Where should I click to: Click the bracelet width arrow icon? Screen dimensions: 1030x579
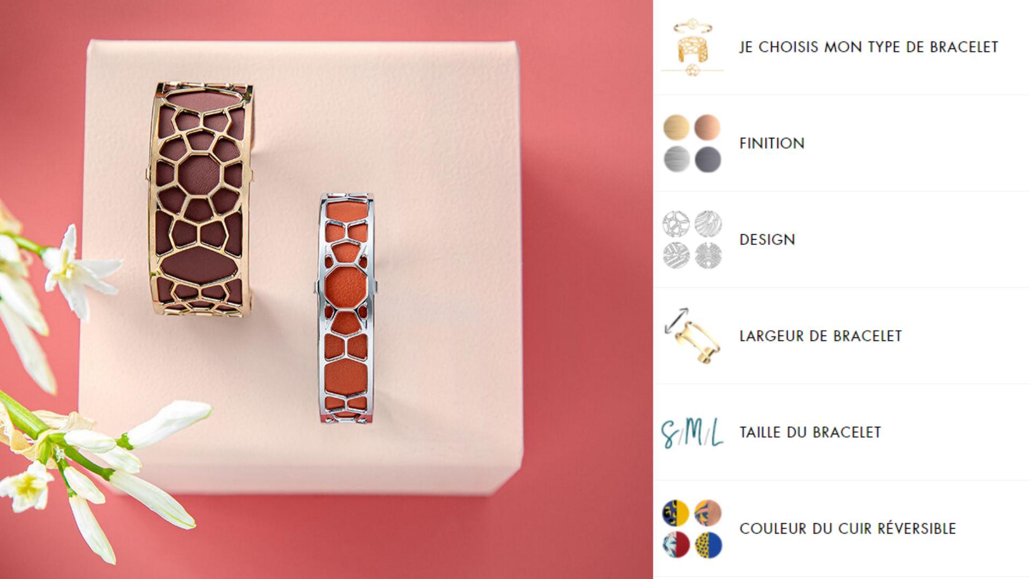pos(692,336)
